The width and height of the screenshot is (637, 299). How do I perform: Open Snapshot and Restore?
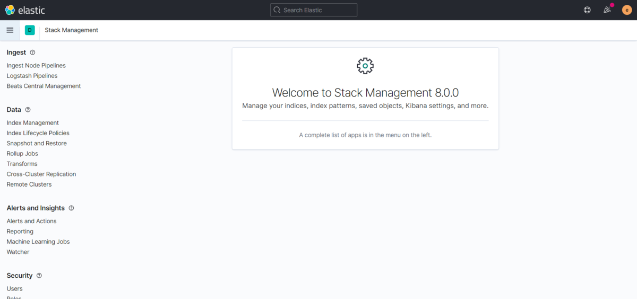(x=37, y=144)
